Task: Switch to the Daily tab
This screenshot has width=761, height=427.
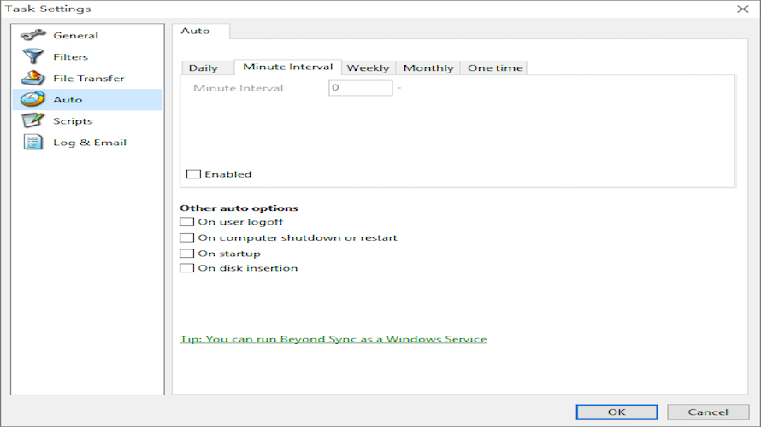Action: tap(204, 68)
